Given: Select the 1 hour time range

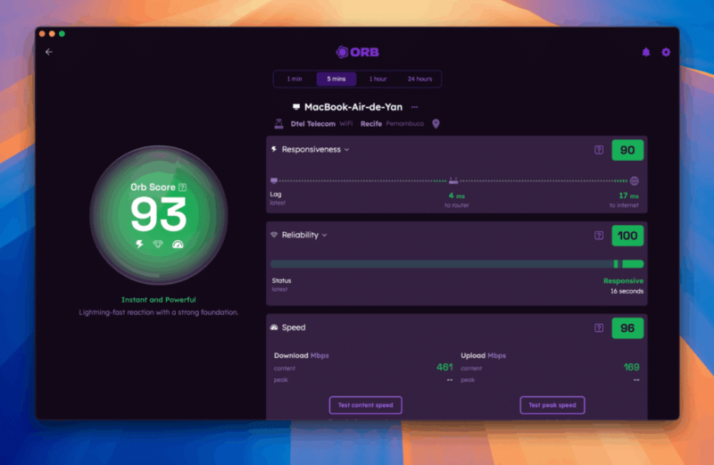Looking at the screenshot, I should 378,79.
